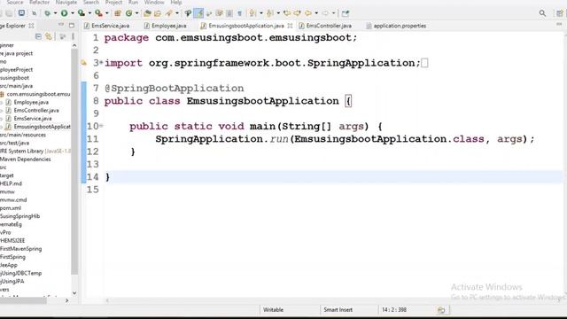The width and height of the screenshot is (567, 319).
Task: Minimize the Package Explorer view
Action: (x=61, y=25)
